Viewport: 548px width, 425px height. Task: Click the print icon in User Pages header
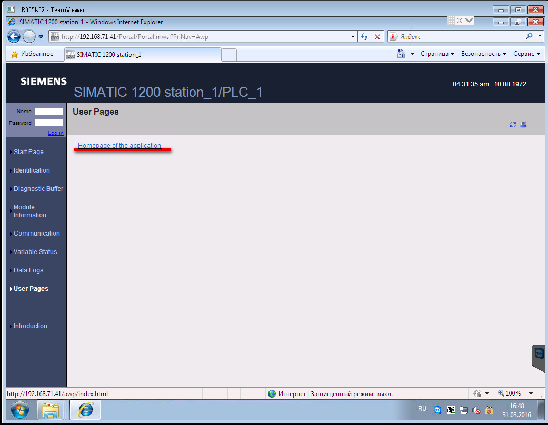tap(523, 125)
